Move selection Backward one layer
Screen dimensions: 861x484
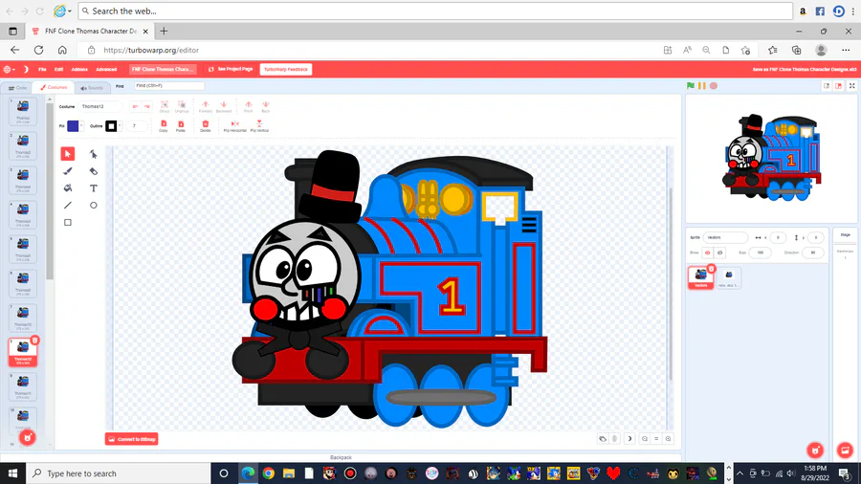[224, 106]
